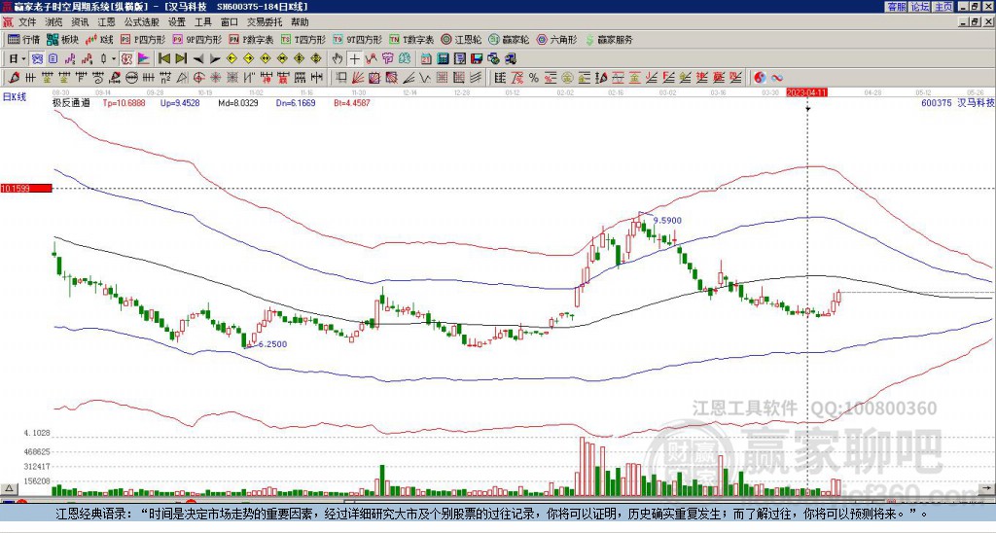The width and height of the screenshot is (996, 533).
Task: Click the 9.5900 high price label
Action: pos(667,221)
